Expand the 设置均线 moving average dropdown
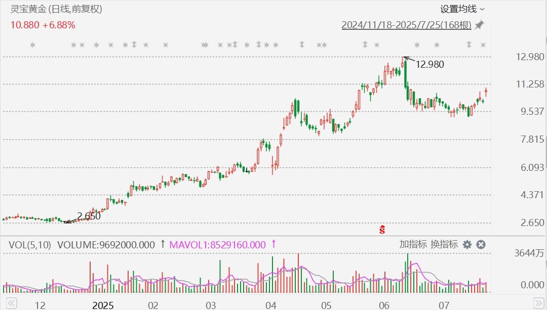 [462, 9]
